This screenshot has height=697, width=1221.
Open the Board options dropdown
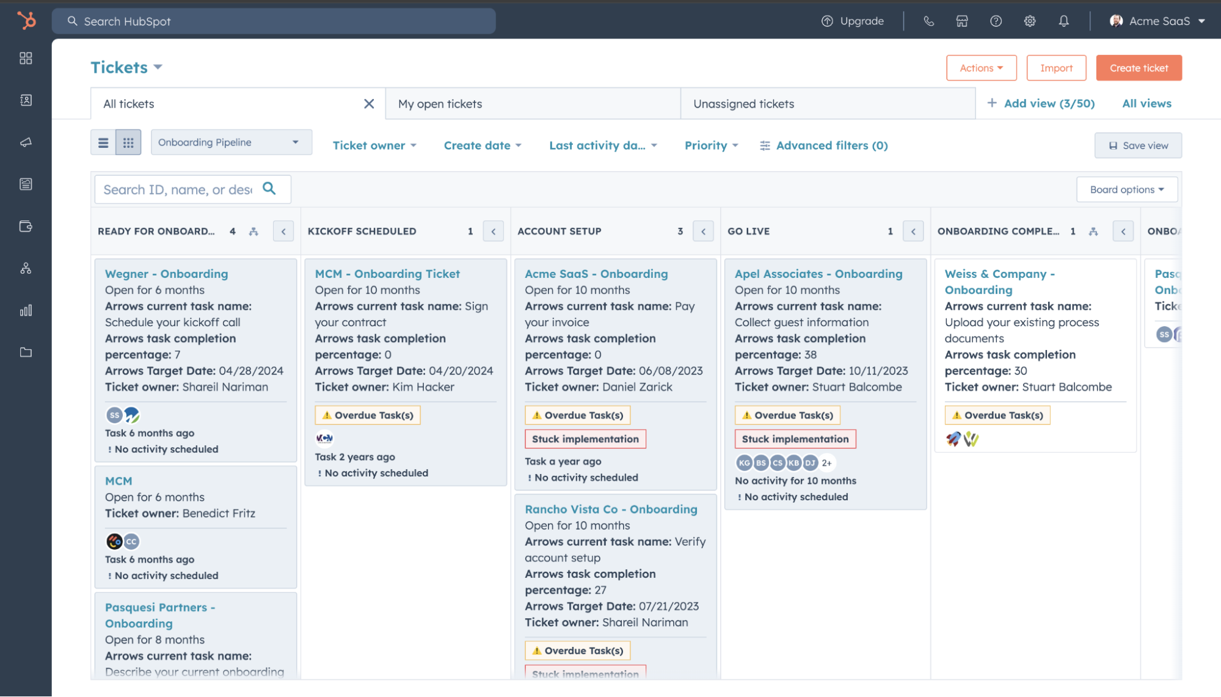click(x=1127, y=189)
